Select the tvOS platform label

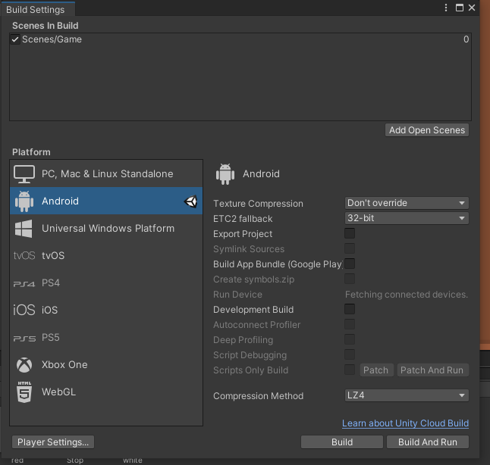[53, 255]
